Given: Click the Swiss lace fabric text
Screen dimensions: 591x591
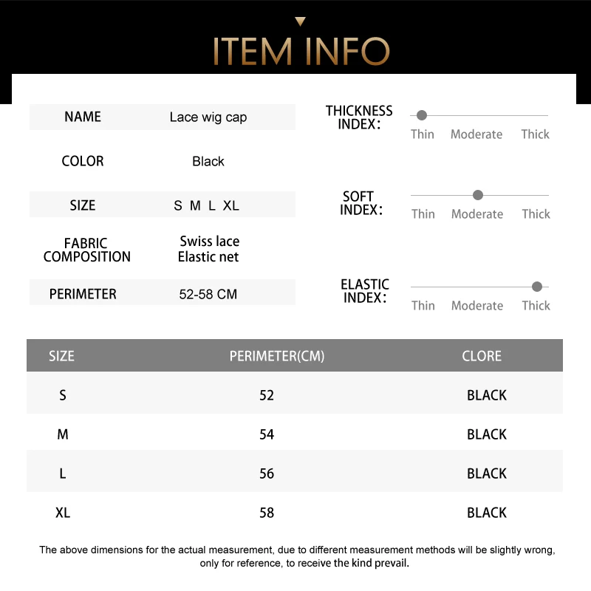Looking at the screenshot, I should coord(209,242).
